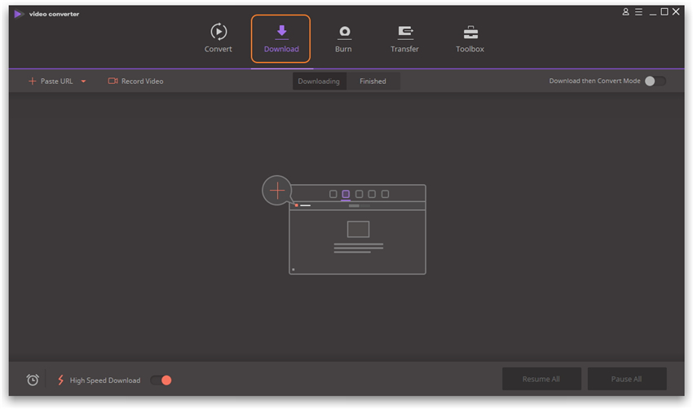This screenshot has width=693, height=409.
Task: Open the Convert section
Action: pos(218,39)
